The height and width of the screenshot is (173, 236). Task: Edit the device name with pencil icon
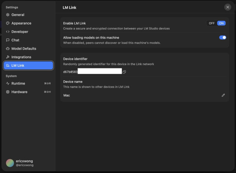point(223,95)
